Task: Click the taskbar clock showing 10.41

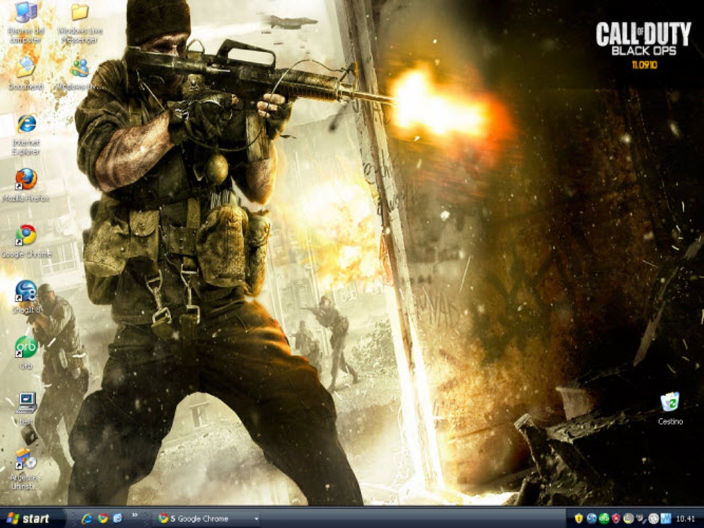Action: [685, 519]
